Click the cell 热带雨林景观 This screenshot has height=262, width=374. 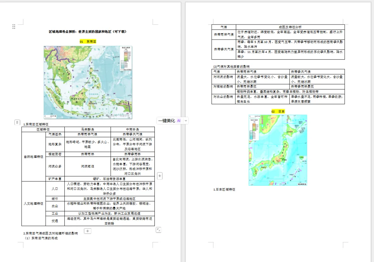262,86
